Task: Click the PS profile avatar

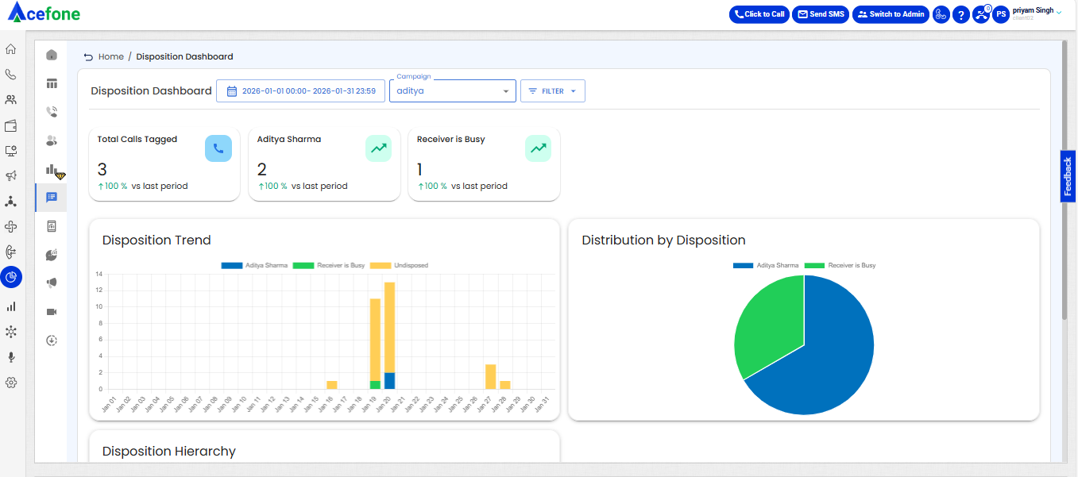Action: click(x=1001, y=14)
